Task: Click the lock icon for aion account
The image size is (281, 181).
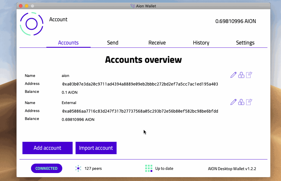Action: coord(241,75)
